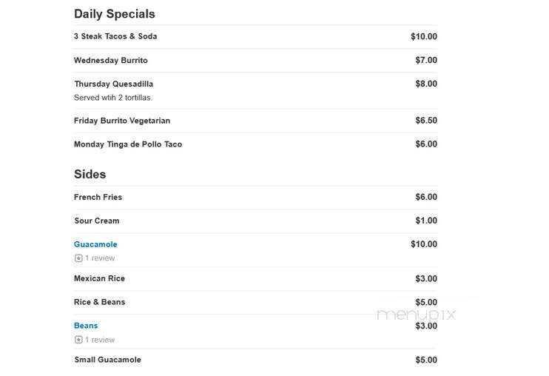Open the Guacamole menu item link

click(x=95, y=244)
